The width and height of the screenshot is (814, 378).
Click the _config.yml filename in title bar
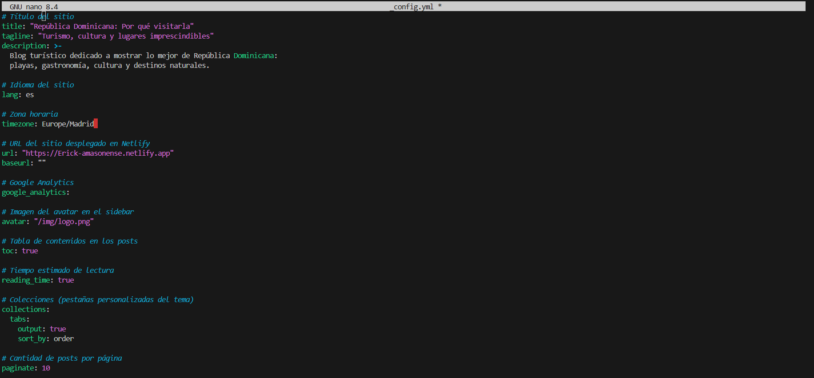tap(413, 7)
